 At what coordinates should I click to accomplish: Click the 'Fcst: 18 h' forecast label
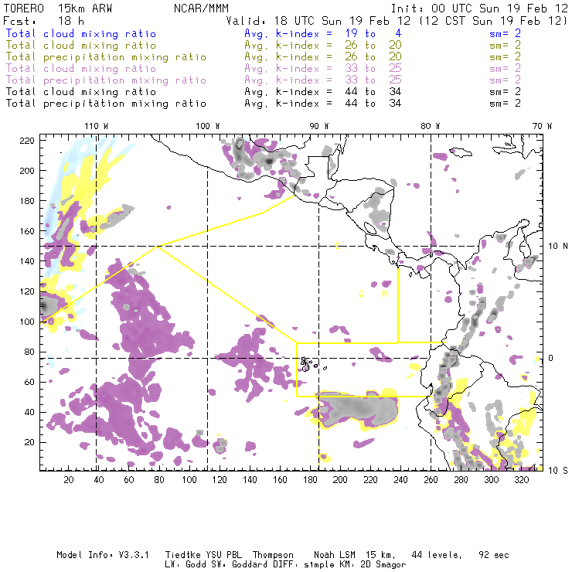(x=44, y=21)
